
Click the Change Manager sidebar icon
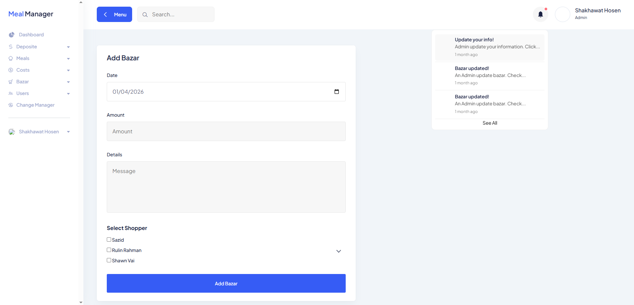point(11,105)
